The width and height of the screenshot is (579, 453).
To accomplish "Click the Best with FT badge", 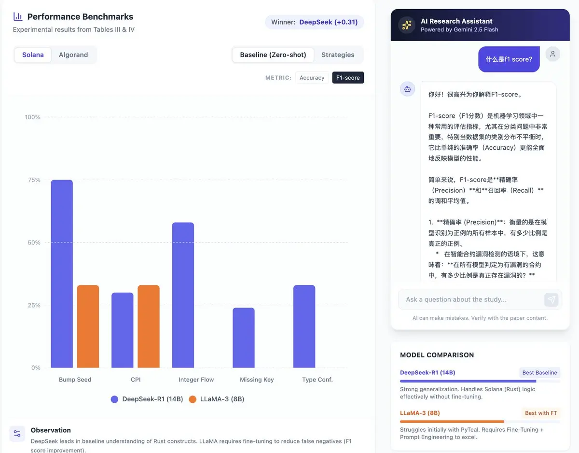I will pyautogui.click(x=541, y=413).
